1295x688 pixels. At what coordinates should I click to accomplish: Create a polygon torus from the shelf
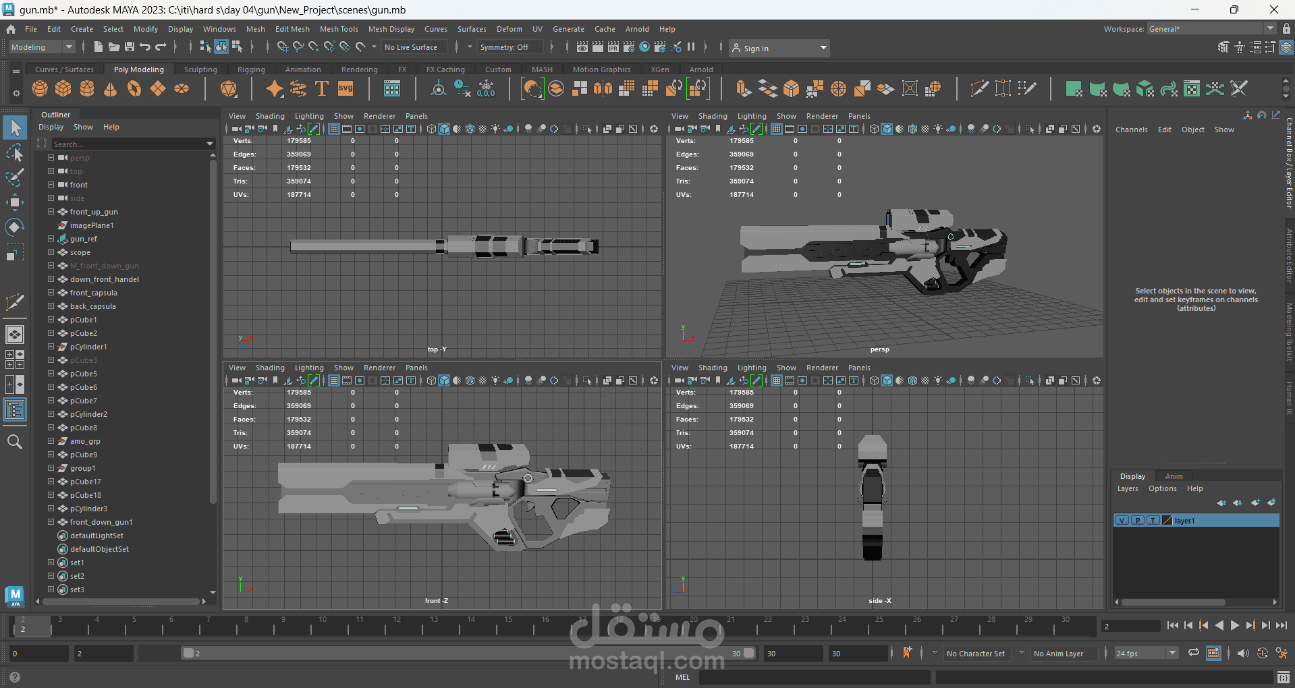(134, 88)
